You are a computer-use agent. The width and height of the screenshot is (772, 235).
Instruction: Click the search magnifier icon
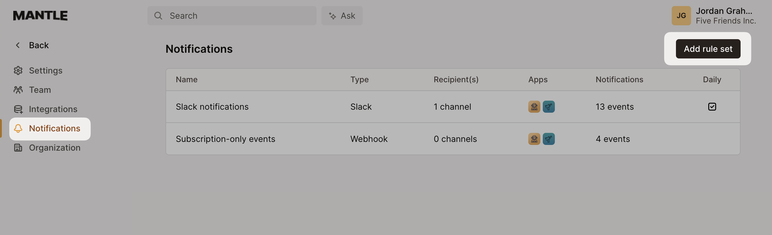158,16
